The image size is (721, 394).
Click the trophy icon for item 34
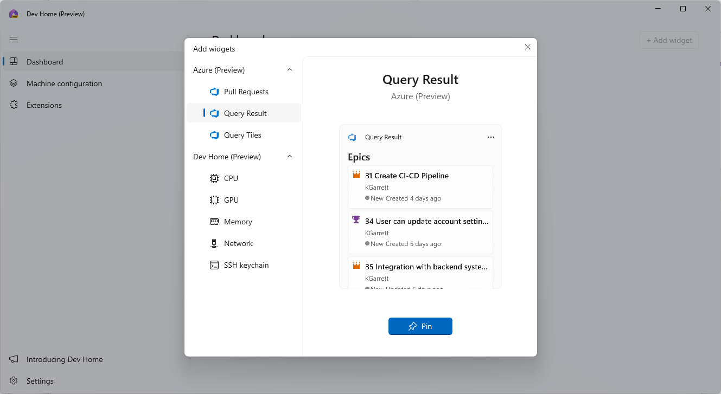click(x=356, y=219)
